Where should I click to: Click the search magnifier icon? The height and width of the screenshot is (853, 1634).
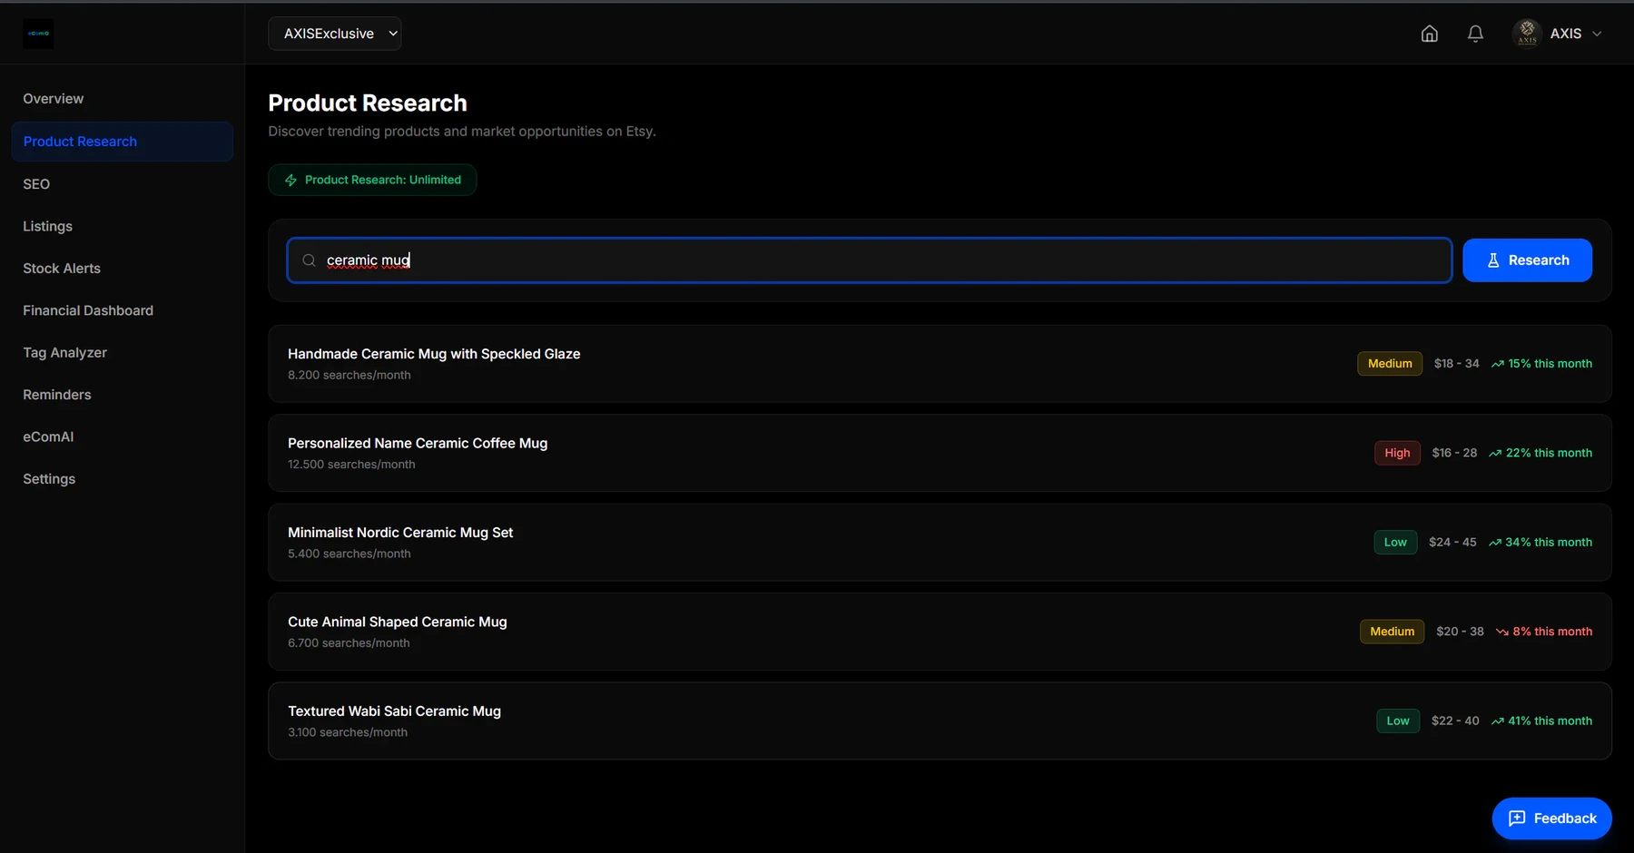click(x=309, y=260)
